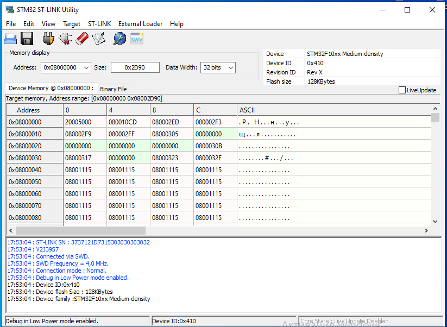Click the vertical scrollbar down arrow of memory table
Viewport: 447px width, 327px height.
tap(435, 221)
